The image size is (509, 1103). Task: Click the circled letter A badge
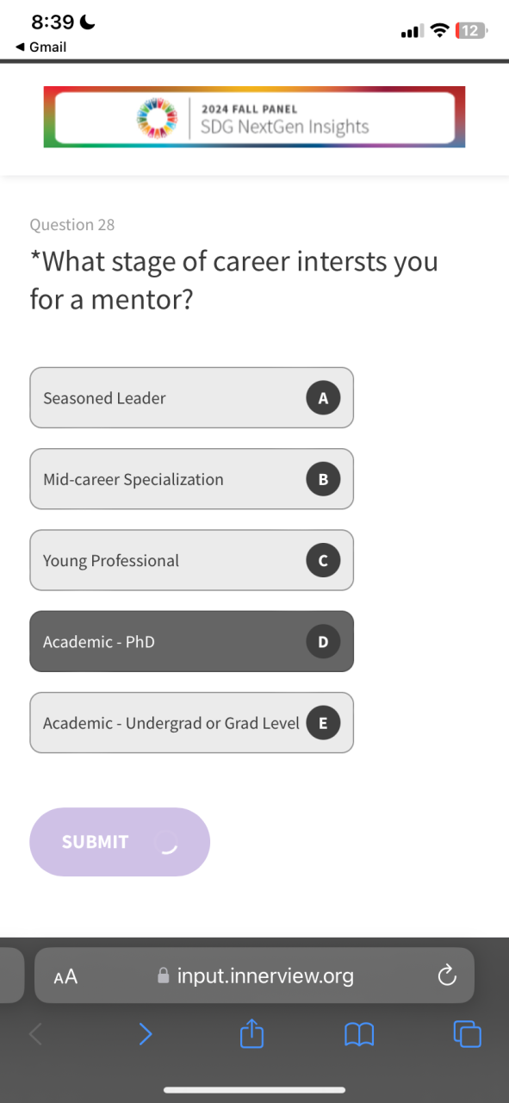click(323, 398)
